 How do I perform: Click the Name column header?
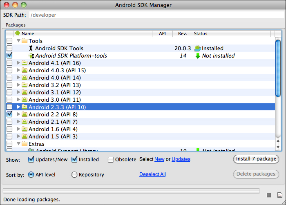[83, 33]
